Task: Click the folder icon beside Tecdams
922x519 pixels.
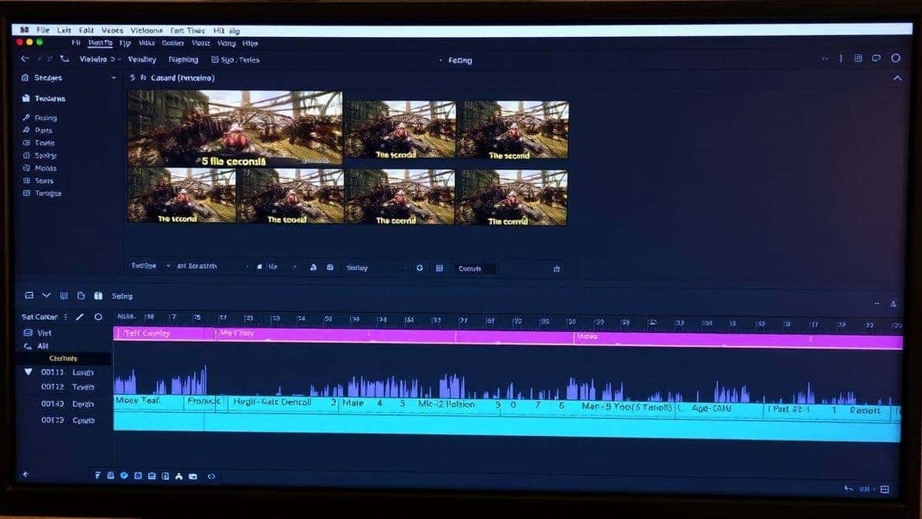Action: click(x=27, y=98)
